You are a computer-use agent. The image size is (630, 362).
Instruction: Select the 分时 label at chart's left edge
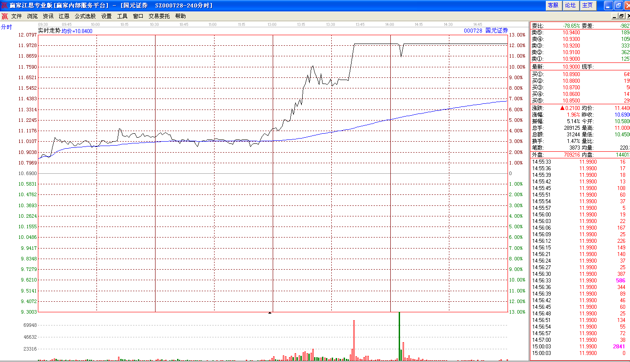coord(6,27)
